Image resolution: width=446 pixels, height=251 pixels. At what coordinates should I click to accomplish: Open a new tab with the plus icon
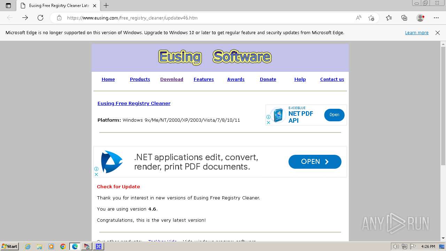click(106, 6)
